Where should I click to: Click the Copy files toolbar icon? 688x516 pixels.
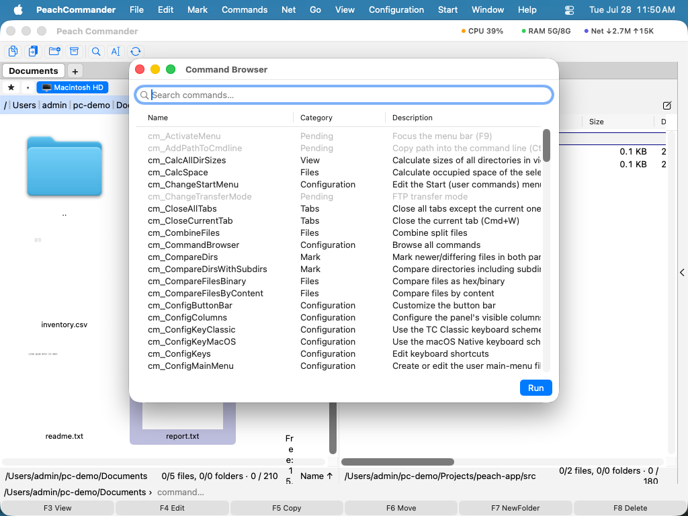pyautogui.click(x=13, y=51)
